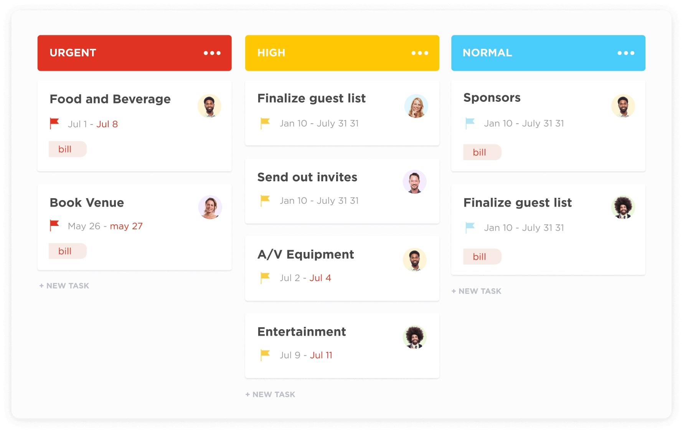Add a new task in the HIGH column
This screenshot has width=683, height=431.
(x=270, y=394)
